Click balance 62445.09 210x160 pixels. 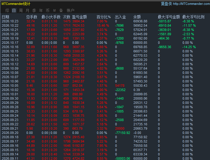(x=140, y=34)
